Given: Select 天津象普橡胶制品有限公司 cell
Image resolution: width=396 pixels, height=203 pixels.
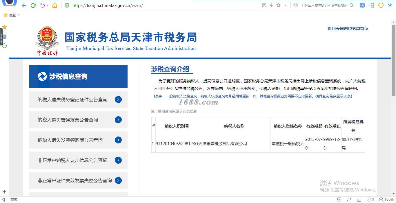Looking at the screenshot, I should click(x=234, y=144).
